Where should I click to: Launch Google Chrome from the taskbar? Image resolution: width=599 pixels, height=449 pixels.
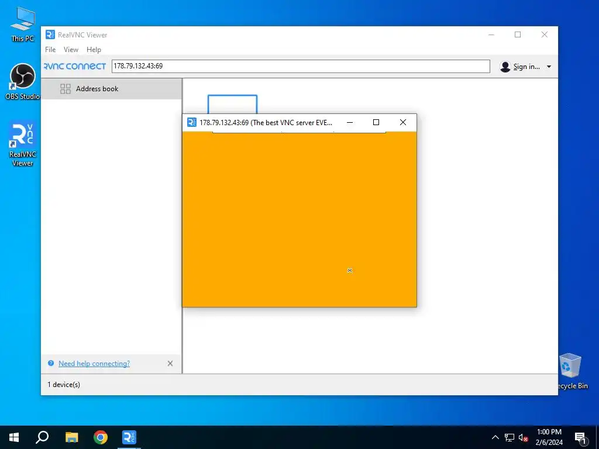[x=101, y=437]
